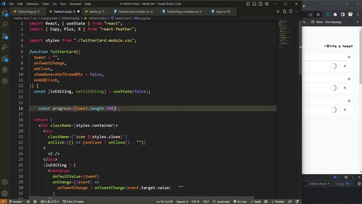The image size is (362, 204).
Task: Close the first tweet card in browser
Action: tap(349, 57)
